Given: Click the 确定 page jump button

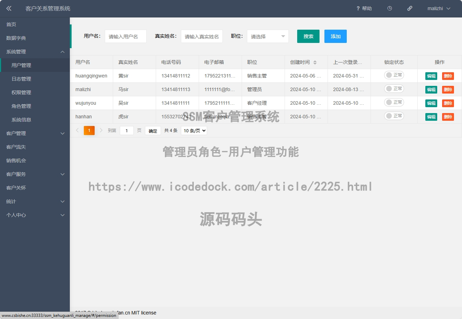Looking at the screenshot, I should tap(153, 131).
